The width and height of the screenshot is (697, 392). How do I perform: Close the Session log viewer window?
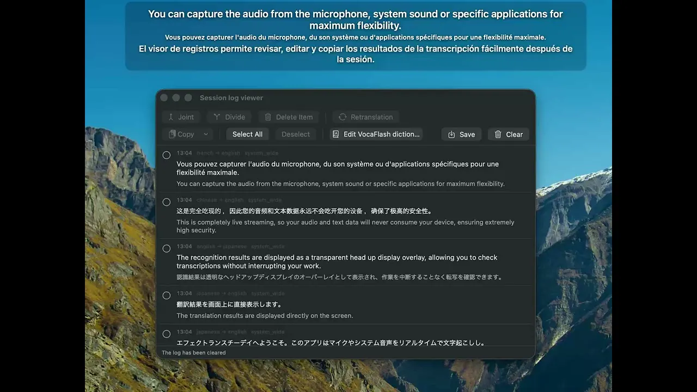coord(164,98)
